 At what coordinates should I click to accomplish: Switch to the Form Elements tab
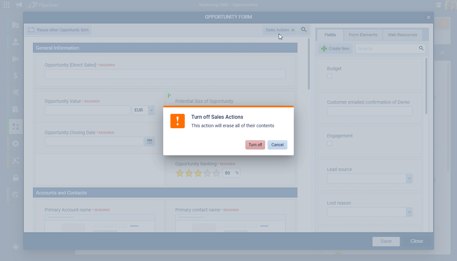[x=363, y=35]
